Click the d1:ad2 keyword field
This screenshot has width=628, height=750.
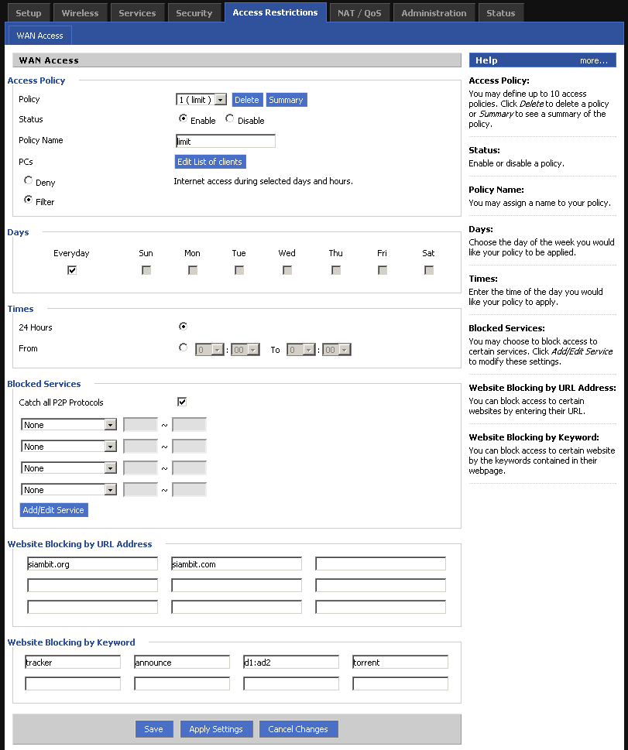click(x=291, y=662)
